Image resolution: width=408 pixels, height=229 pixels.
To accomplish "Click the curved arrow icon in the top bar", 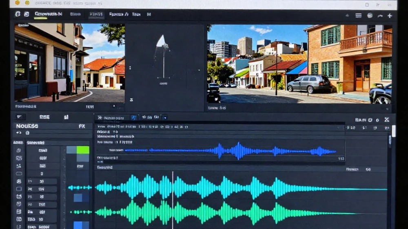I will [380, 16].
